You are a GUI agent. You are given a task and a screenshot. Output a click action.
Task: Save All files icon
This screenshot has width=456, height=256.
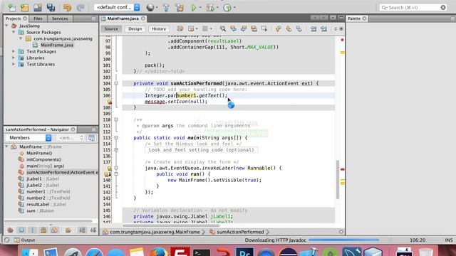click(51, 8)
